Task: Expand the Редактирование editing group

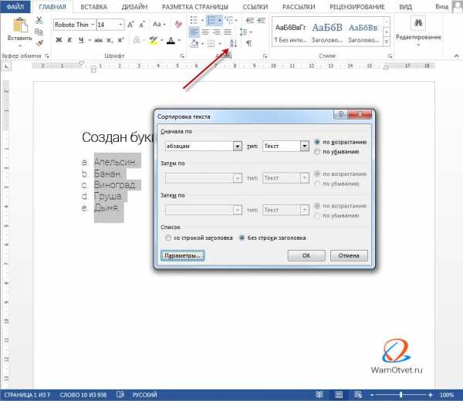Action: click(418, 32)
